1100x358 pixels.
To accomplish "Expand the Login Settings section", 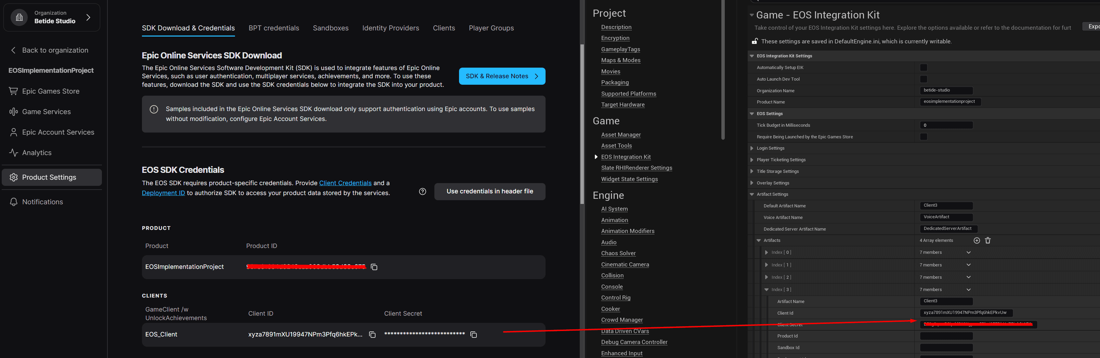I will click(x=752, y=149).
